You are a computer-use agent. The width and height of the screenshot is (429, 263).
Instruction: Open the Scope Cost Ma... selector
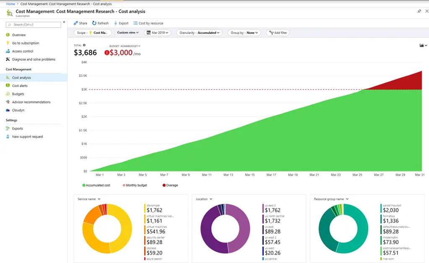(93, 33)
